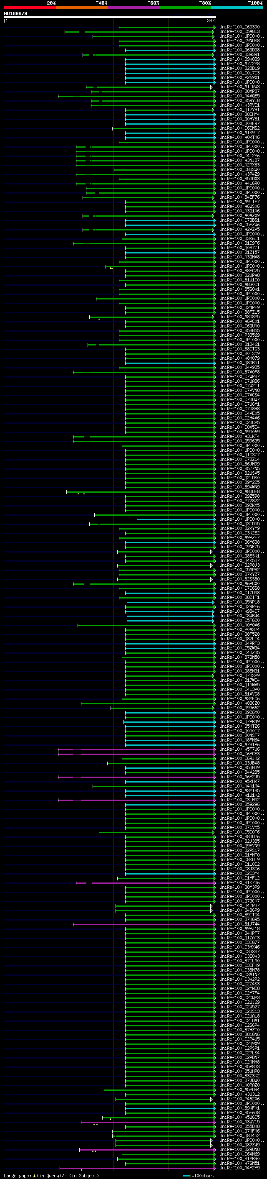Screen dimensions: 267x1179
Task: Open the UniRef100_A0KTM6 hit
Action: tap(239, 137)
